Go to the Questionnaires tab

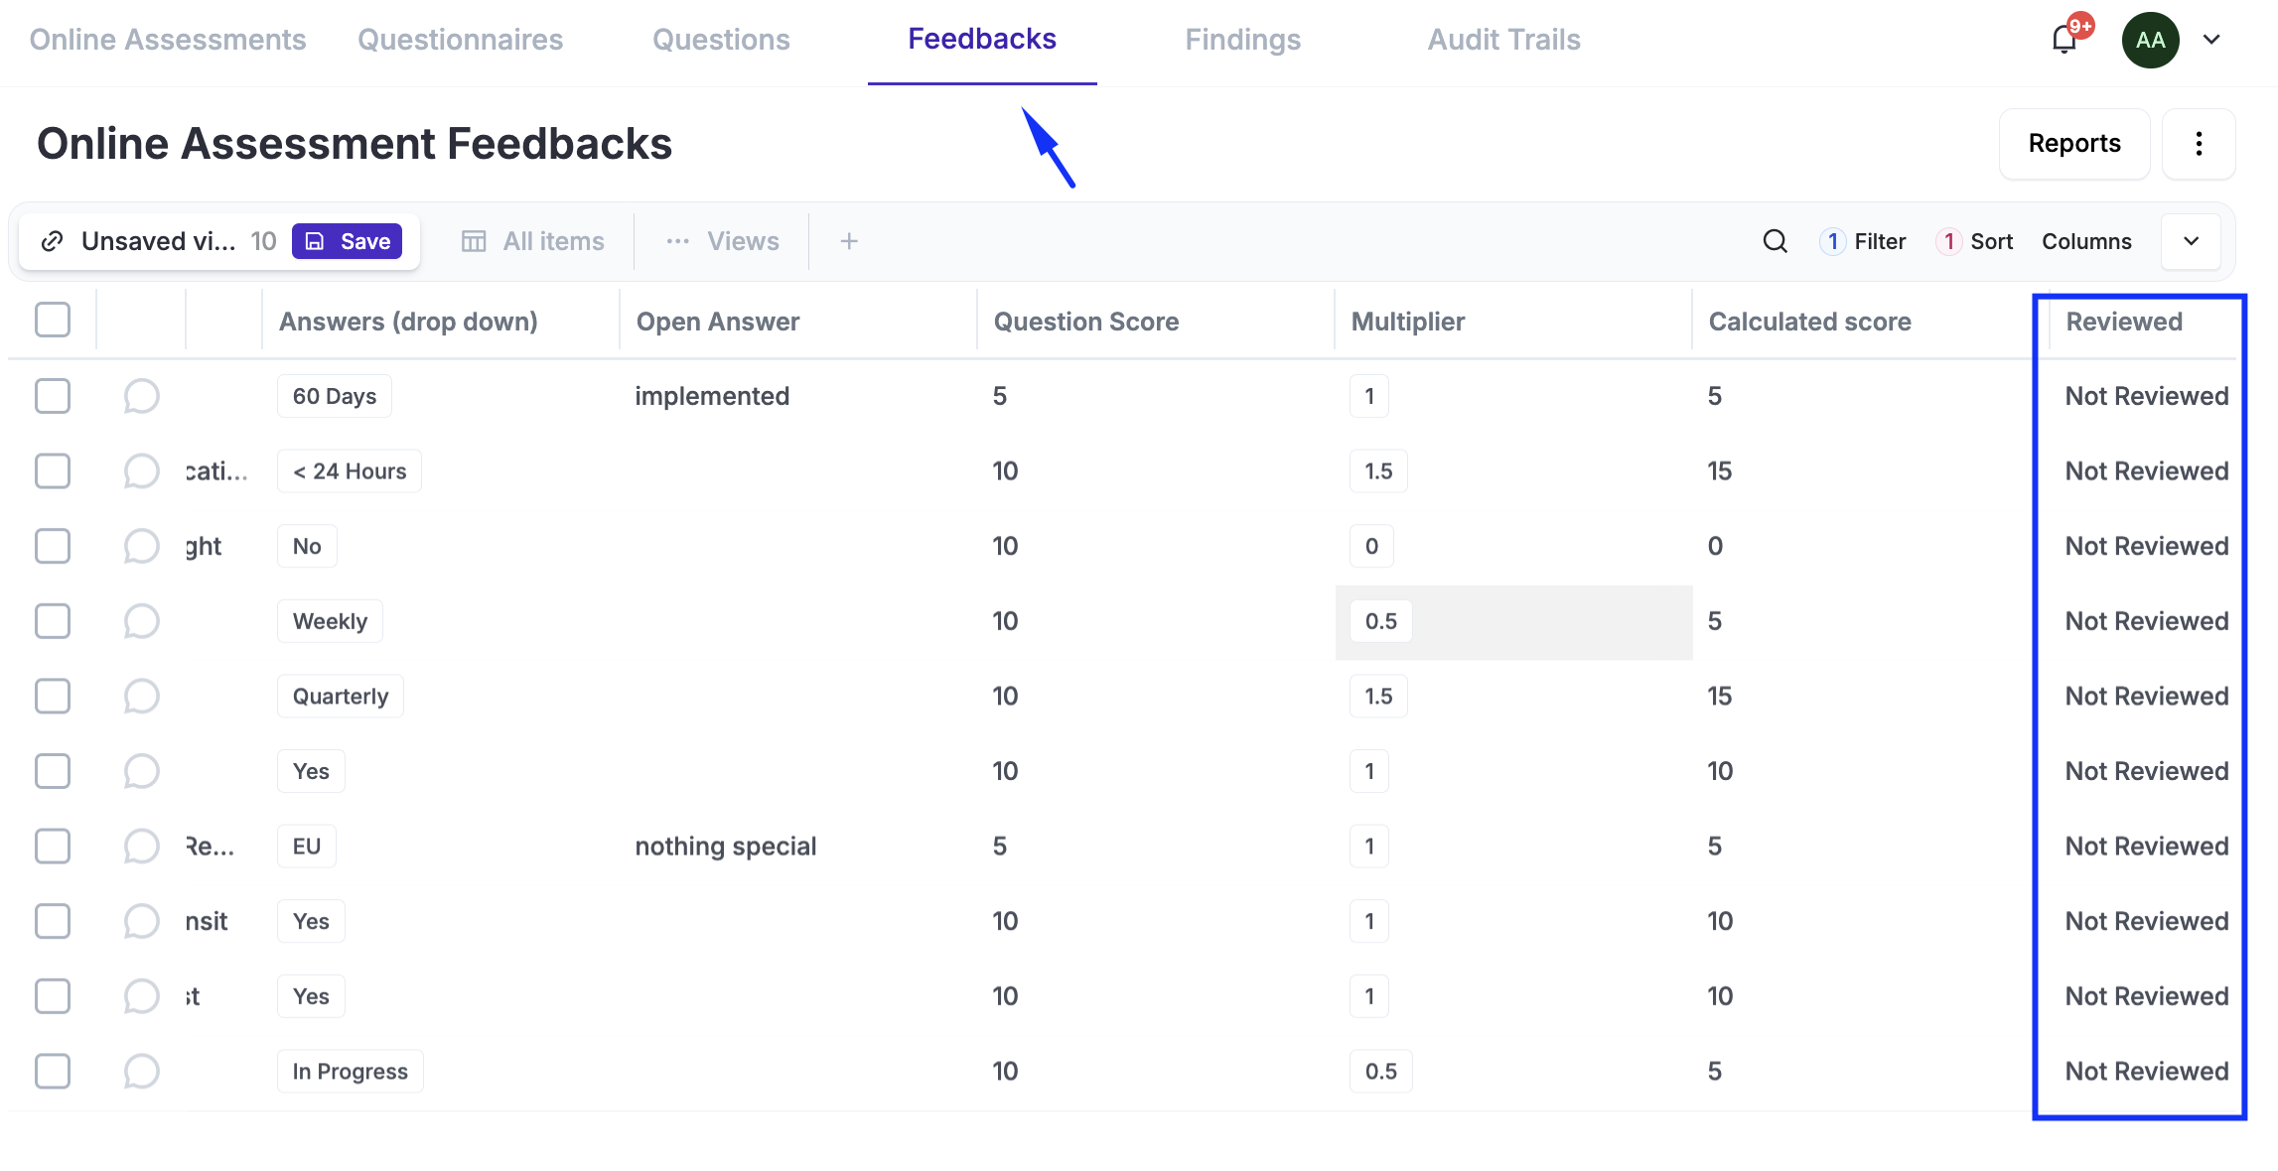(x=460, y=40)
